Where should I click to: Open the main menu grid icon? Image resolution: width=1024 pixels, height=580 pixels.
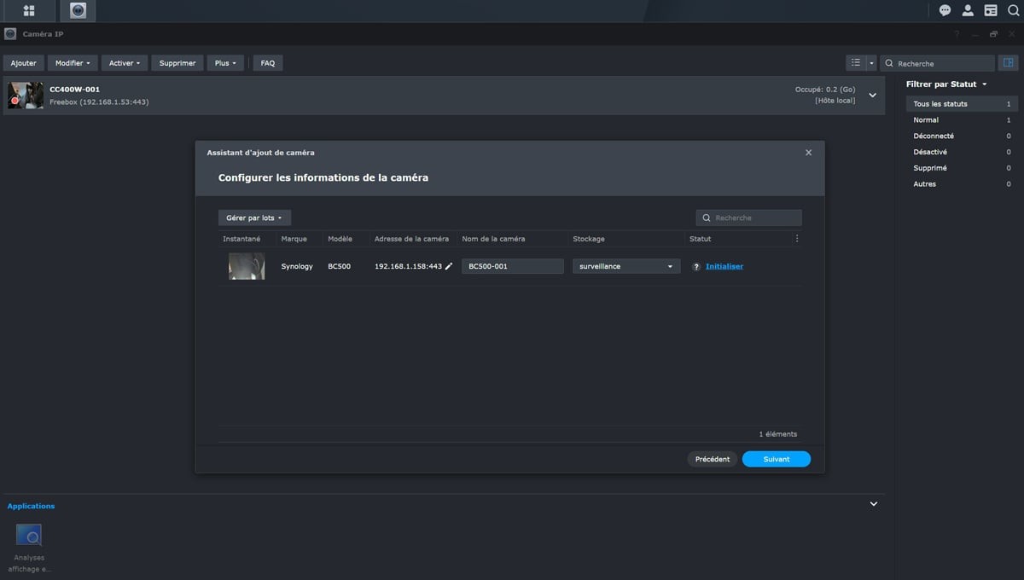coord(29,10)
